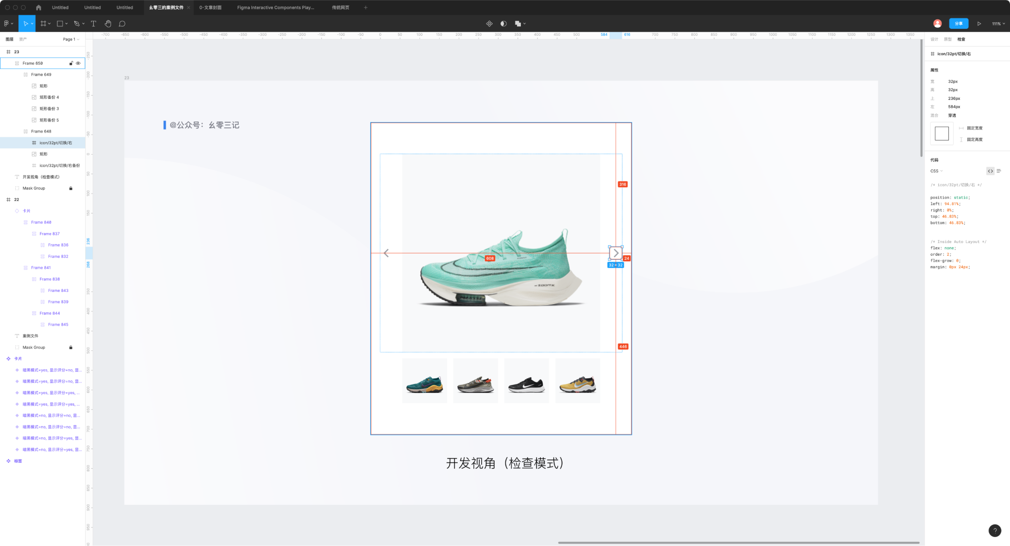Expand the Move tool options arrow

(x=32, y=24)
